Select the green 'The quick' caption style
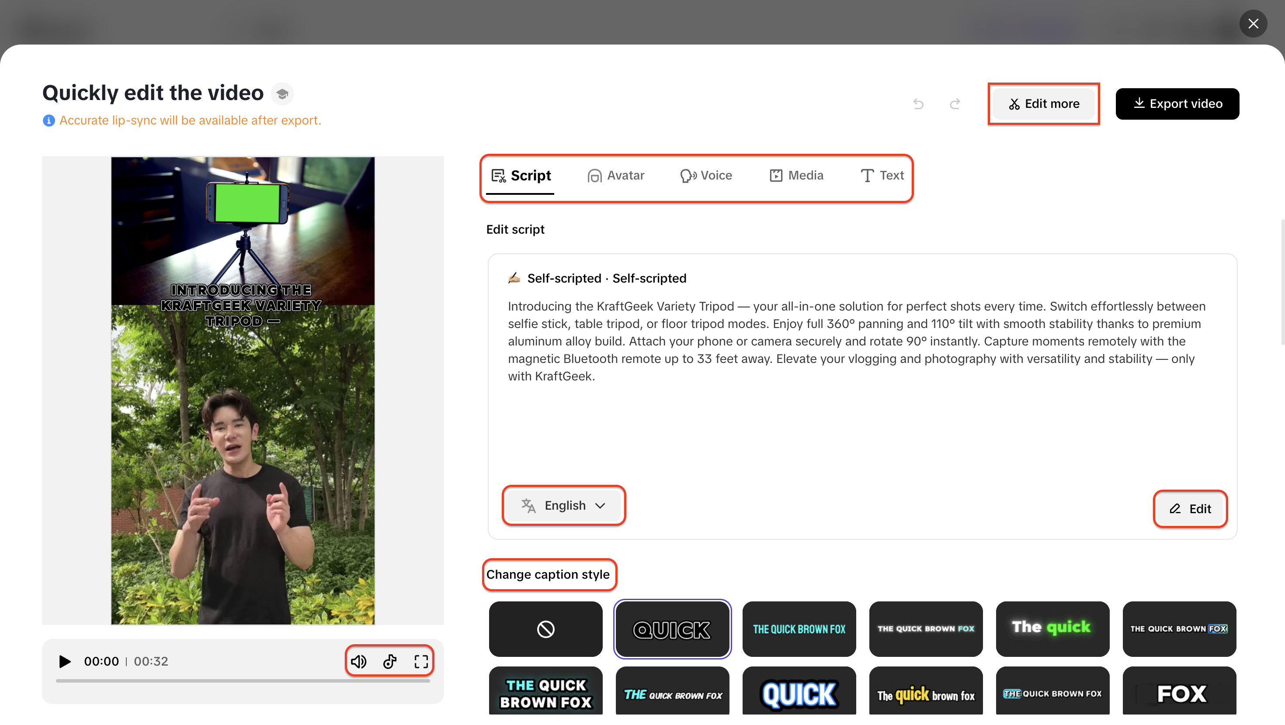This screenshot has height=725, width=1285. (1052, 629)
